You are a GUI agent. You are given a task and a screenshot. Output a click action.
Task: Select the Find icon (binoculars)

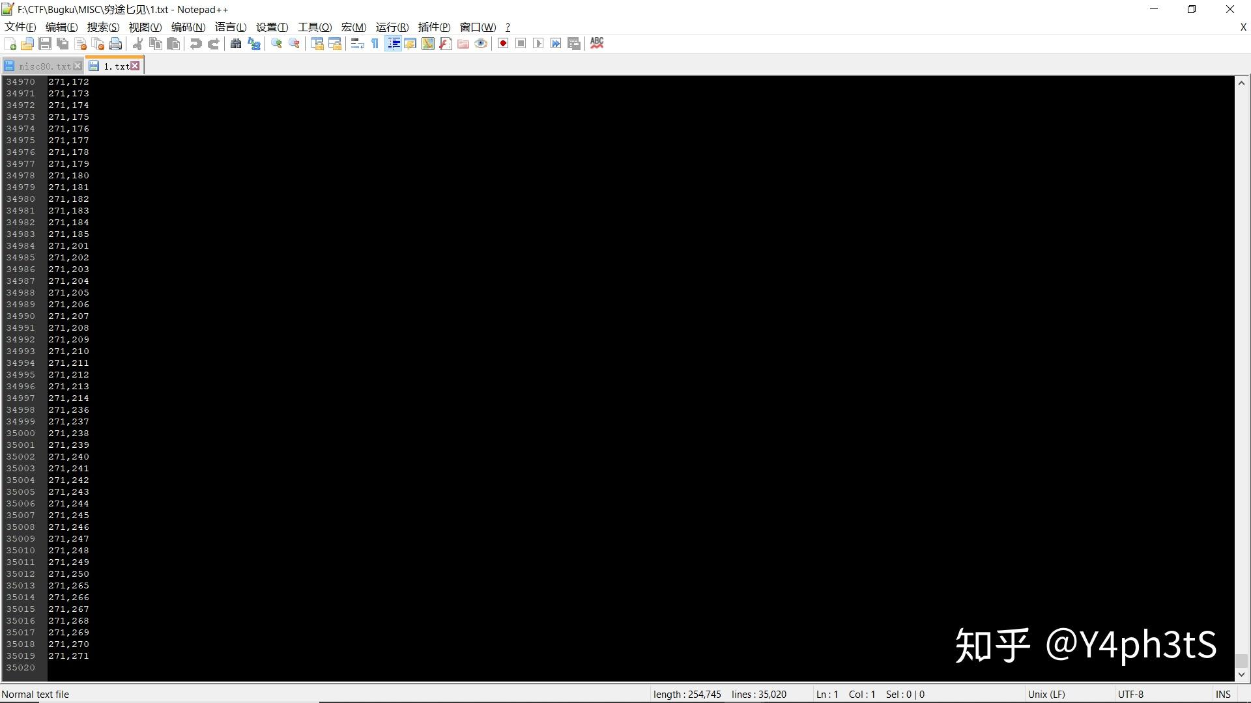(236, 44)
